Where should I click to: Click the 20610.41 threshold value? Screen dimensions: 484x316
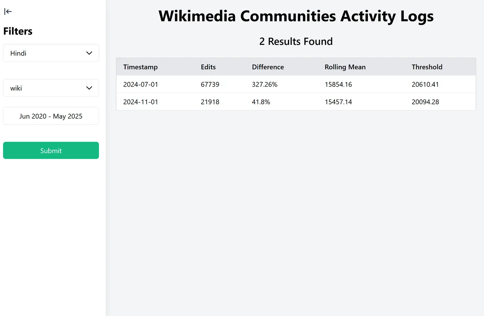(x=425, y=84)
